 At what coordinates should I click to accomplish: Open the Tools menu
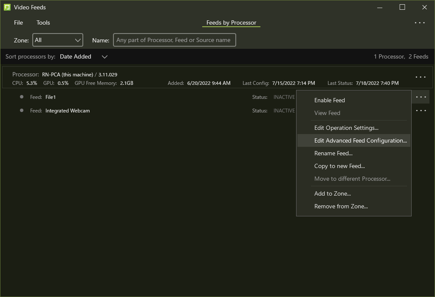(x=43, y=23)
